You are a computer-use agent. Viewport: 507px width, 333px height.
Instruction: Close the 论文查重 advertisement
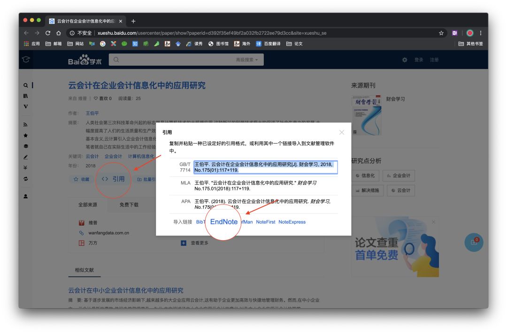point(433,222)
